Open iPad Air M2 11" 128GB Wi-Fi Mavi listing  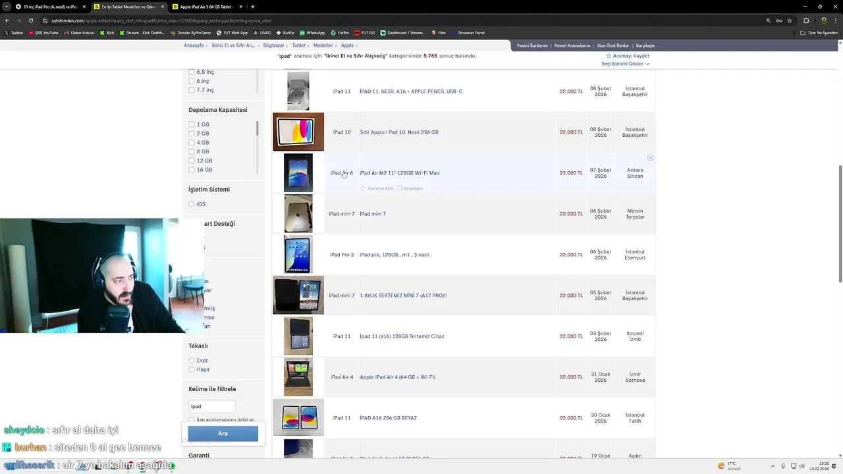400,173
